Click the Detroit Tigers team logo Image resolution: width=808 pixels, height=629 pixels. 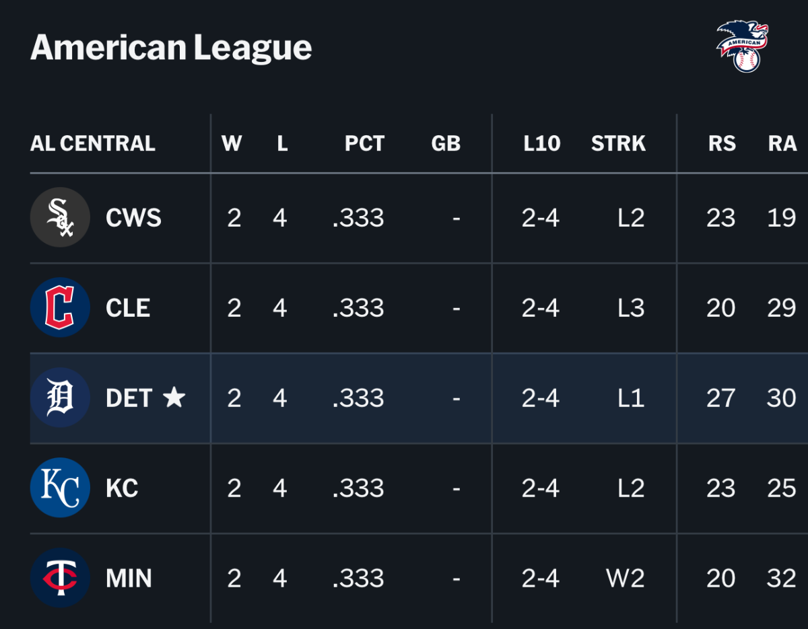pos(60,398)
